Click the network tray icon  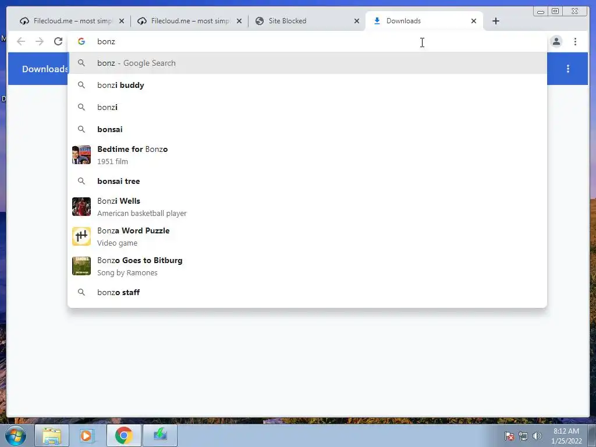pyautogui.click(x=523, y=436)
